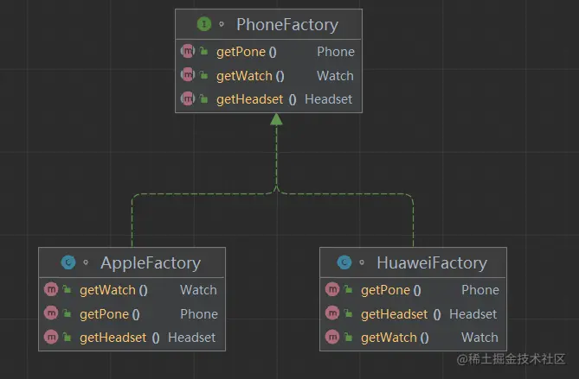Click the green inheritance arrowhead under PhoneFactory
Image resolution: width=579 pixels, height=379 pixels.
click(x=276, y=119)
